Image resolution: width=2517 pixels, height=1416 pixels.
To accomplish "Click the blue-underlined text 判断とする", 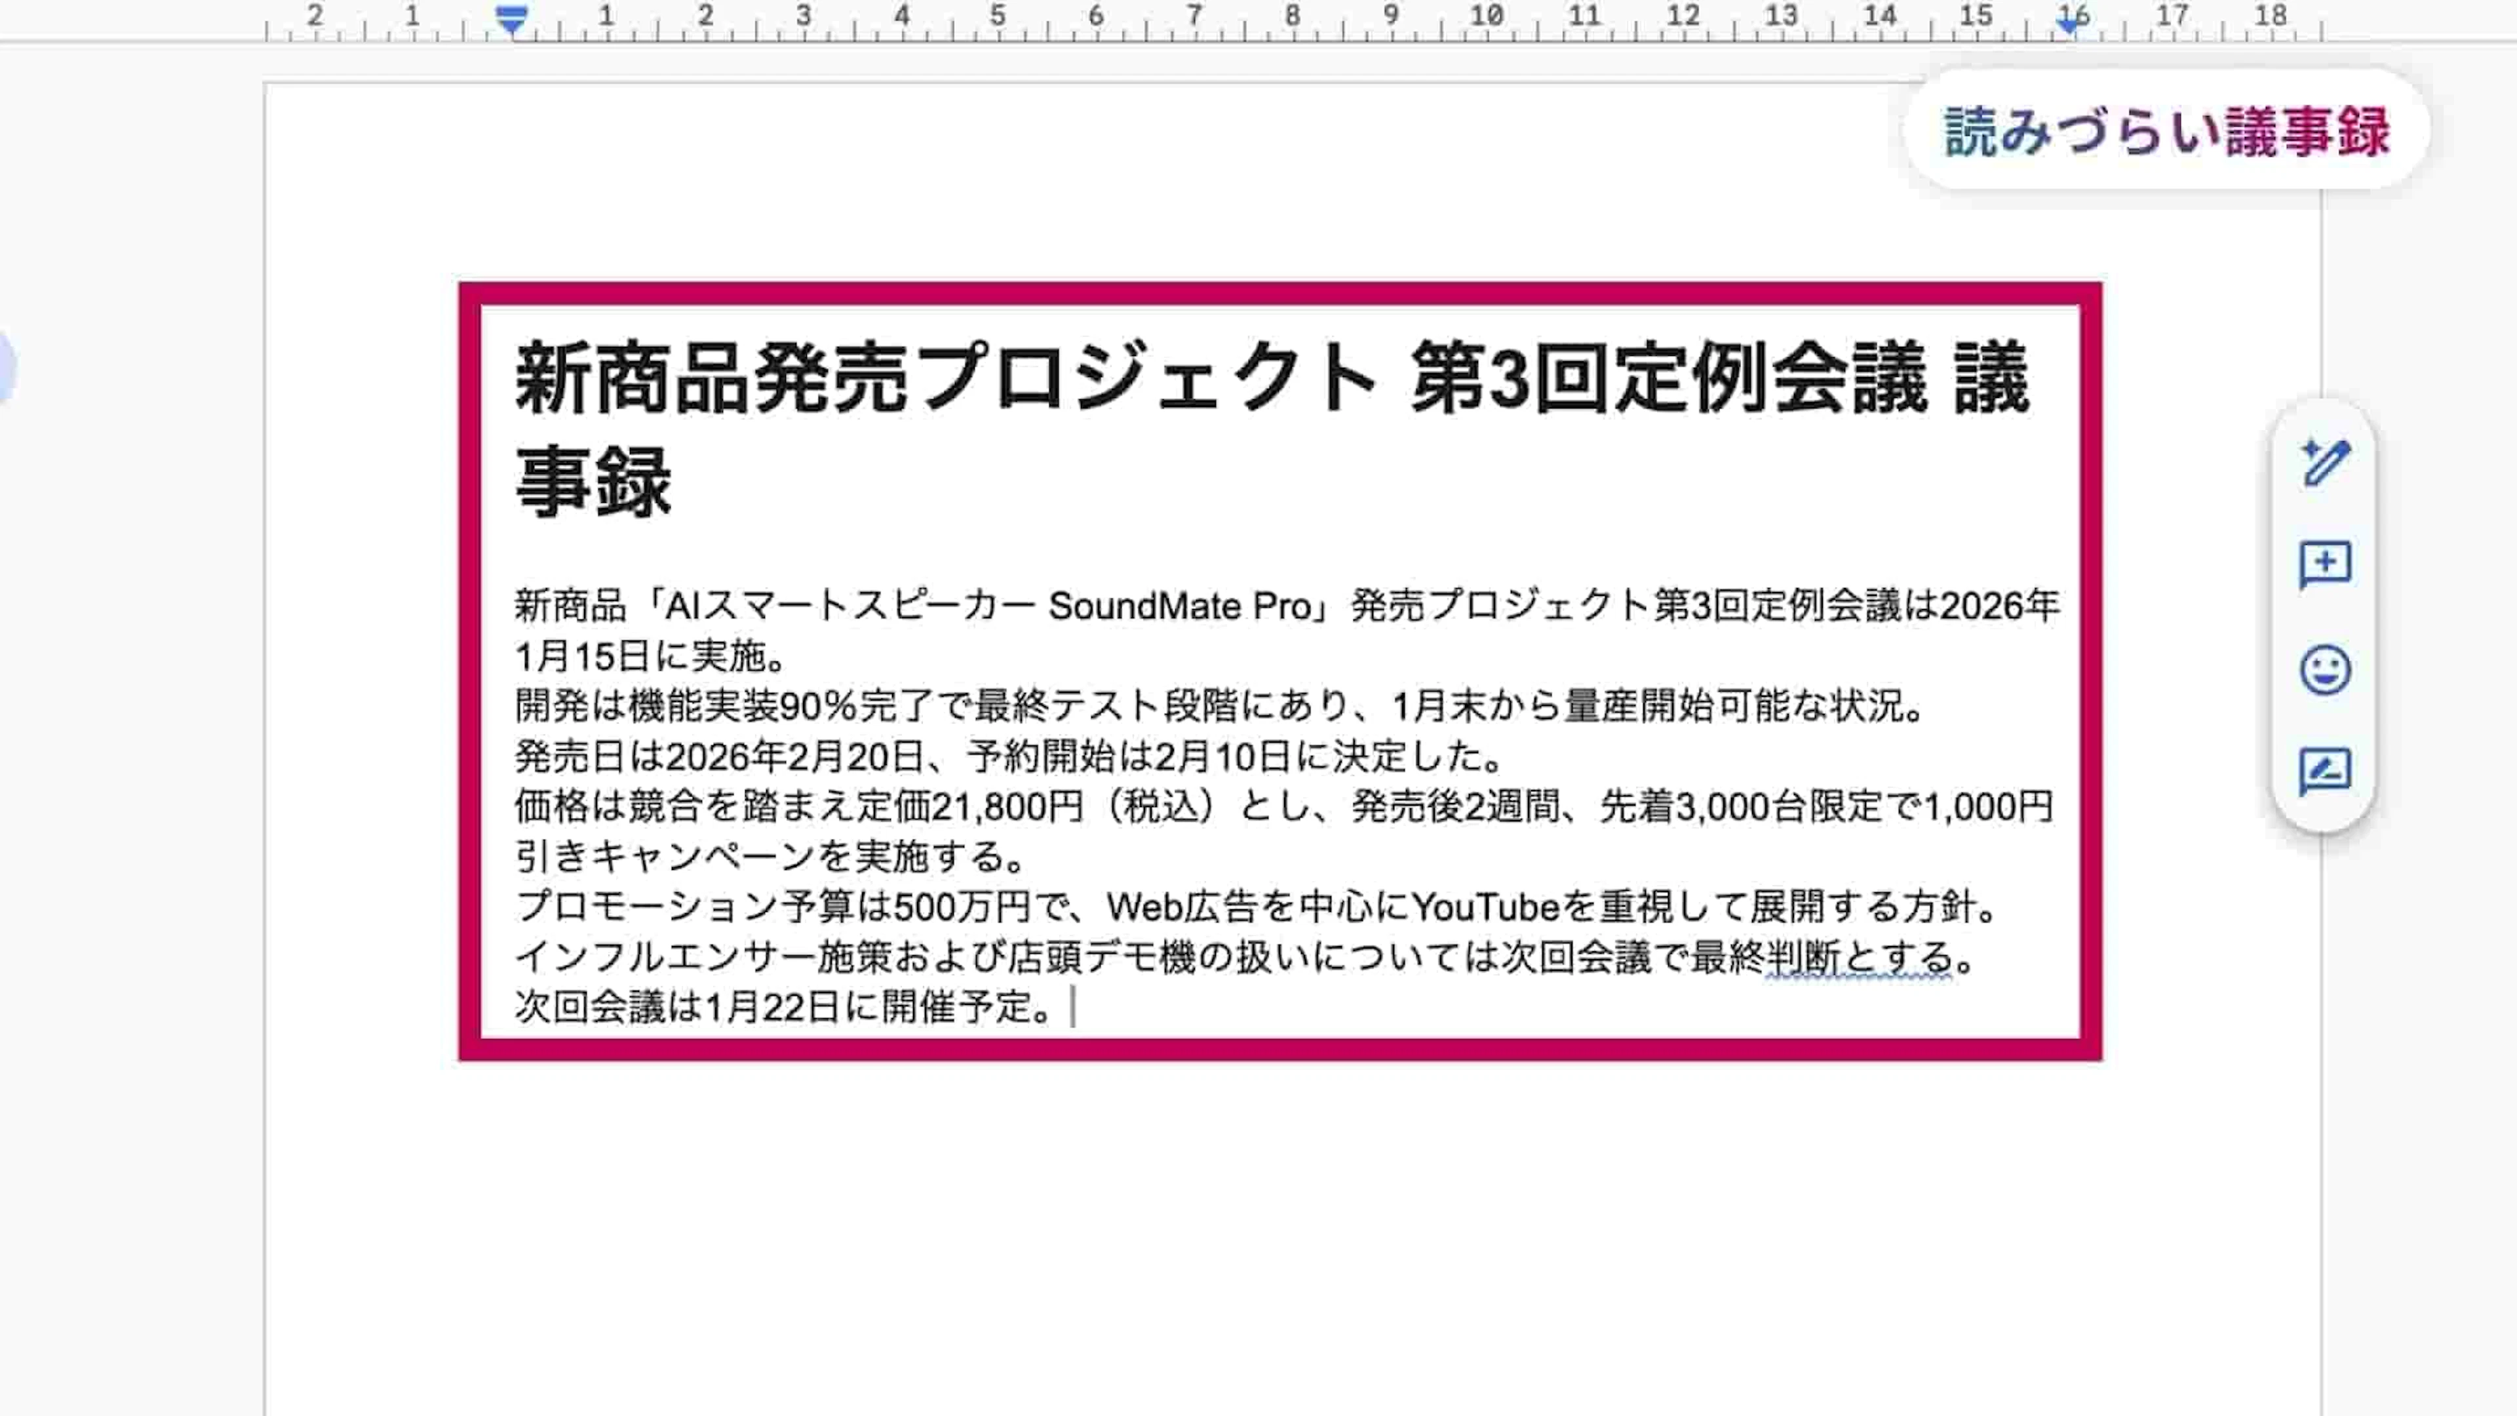I will click(x=1858, y=956).
